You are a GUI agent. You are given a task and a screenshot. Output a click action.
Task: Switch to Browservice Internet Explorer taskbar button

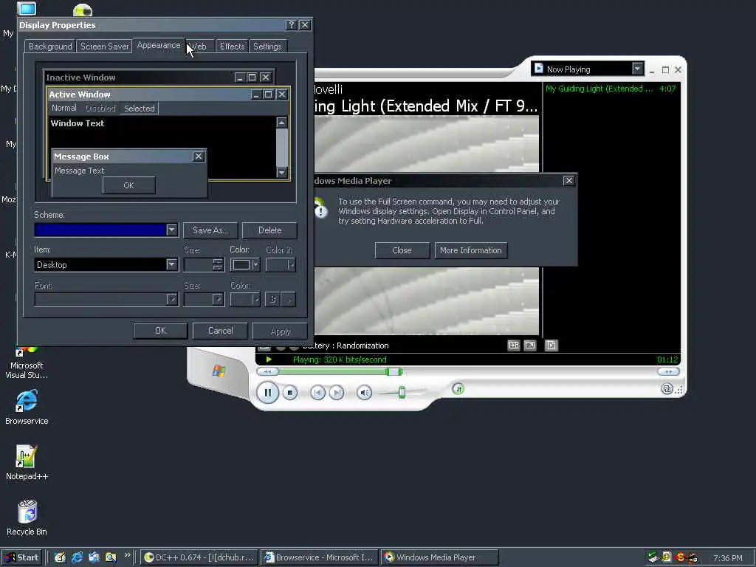point(320,557)
